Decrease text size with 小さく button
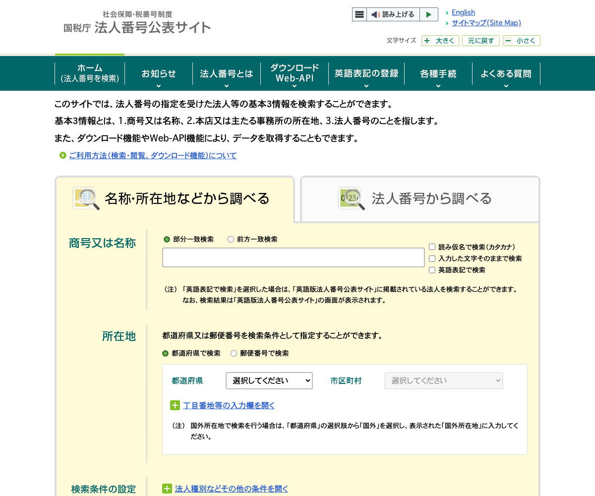 click(x=522, y=41)
